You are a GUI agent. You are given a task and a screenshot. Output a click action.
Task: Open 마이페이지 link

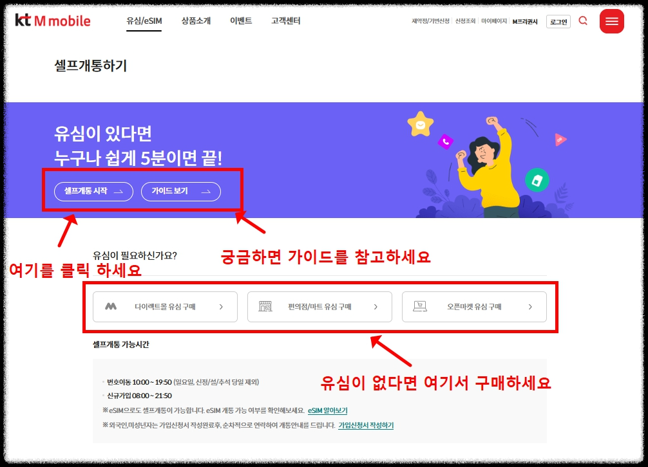(x=494, y=21)
